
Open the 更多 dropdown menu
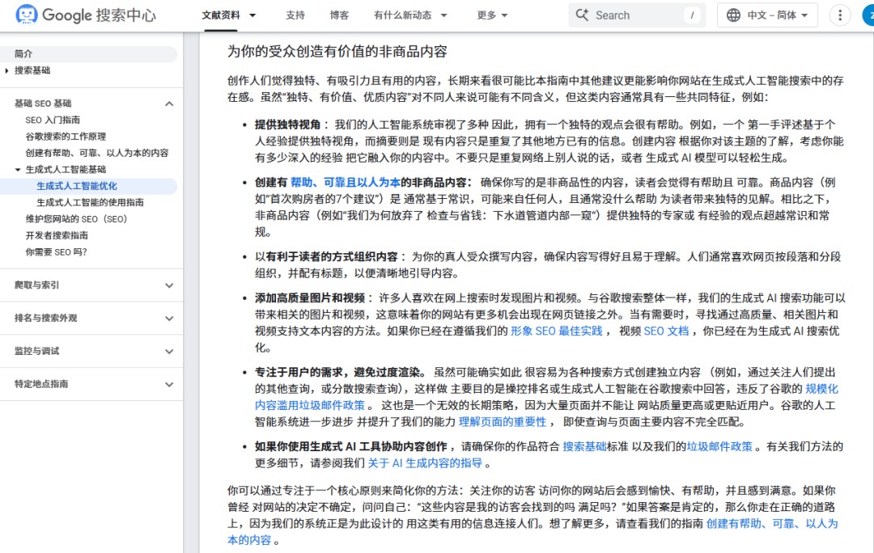pyautogui.click(x=492, y=15)
